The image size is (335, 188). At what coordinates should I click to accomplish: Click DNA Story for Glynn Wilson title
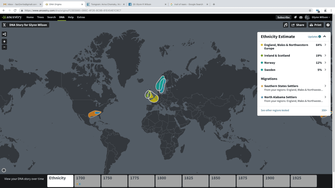[x=28, y=25]
